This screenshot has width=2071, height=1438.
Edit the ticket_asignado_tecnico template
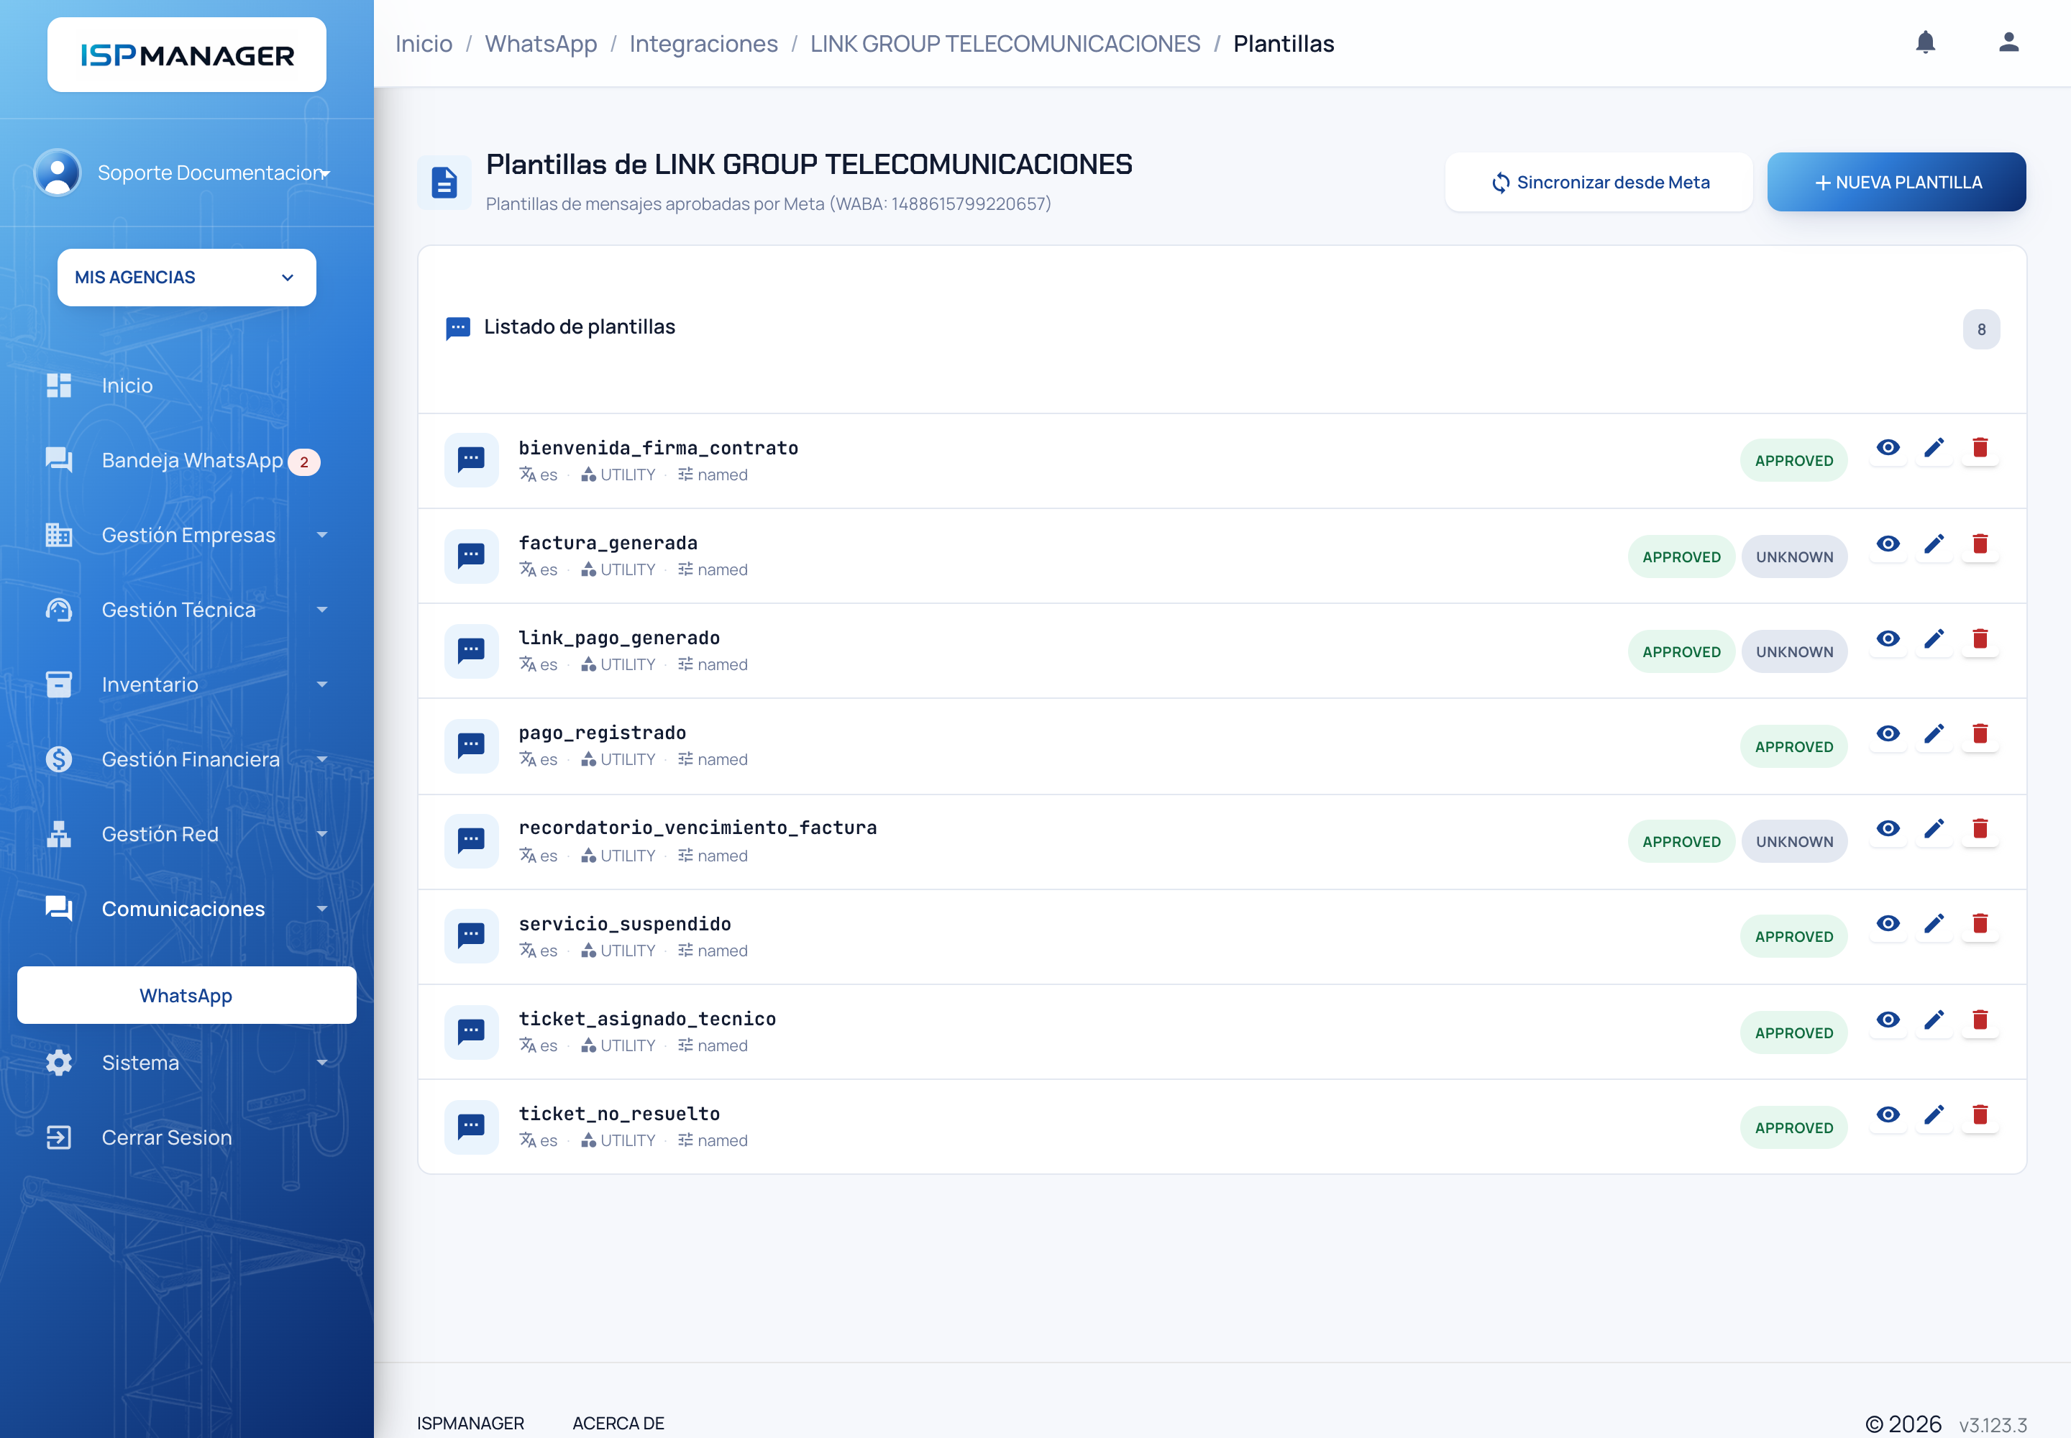click(x=1934, y=1020)
